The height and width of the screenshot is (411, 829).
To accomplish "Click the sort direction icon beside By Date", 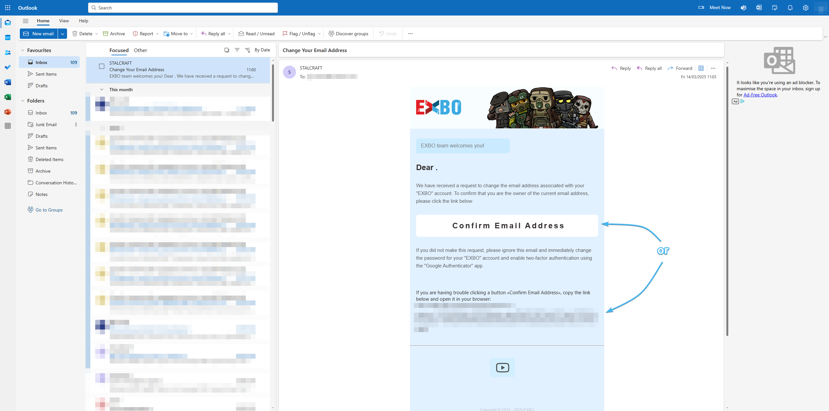I will point(248,50).
